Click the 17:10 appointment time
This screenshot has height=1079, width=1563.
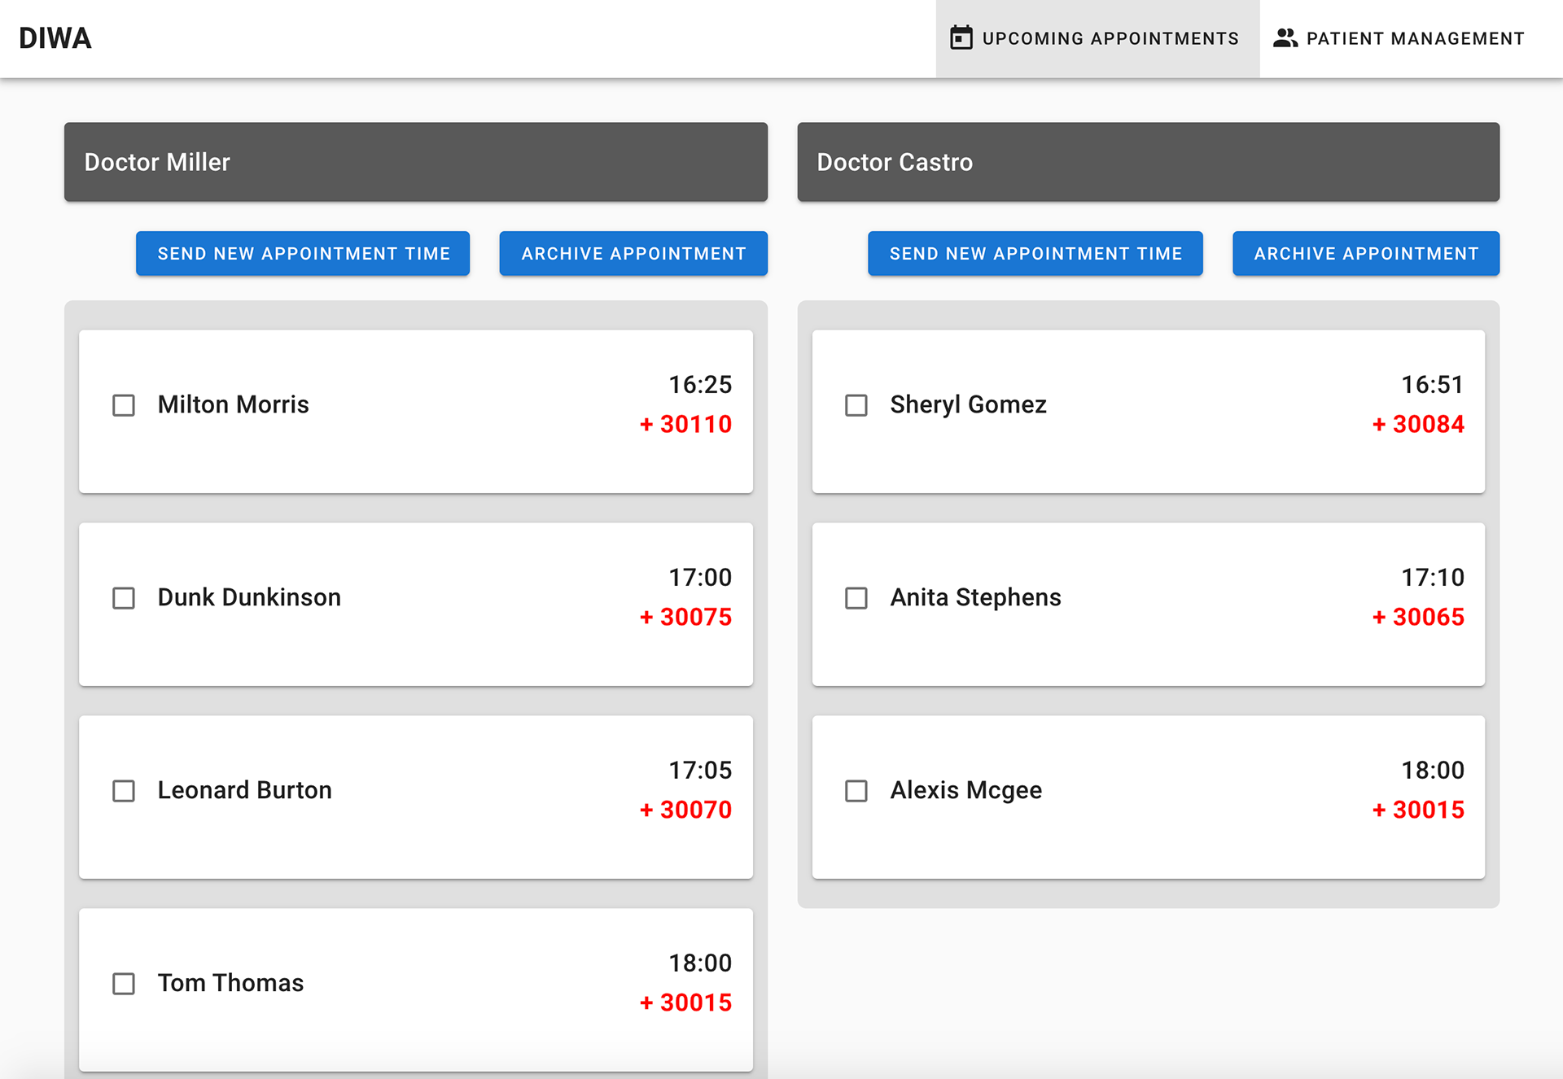point(1433,577)
